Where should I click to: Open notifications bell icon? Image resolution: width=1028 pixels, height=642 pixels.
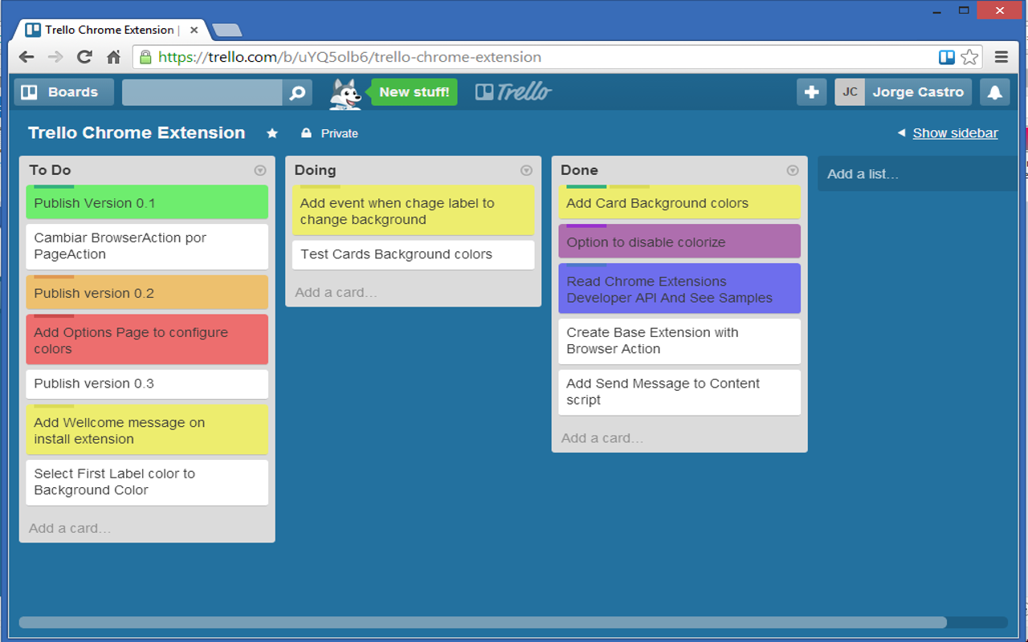click(x=994, y=92)
